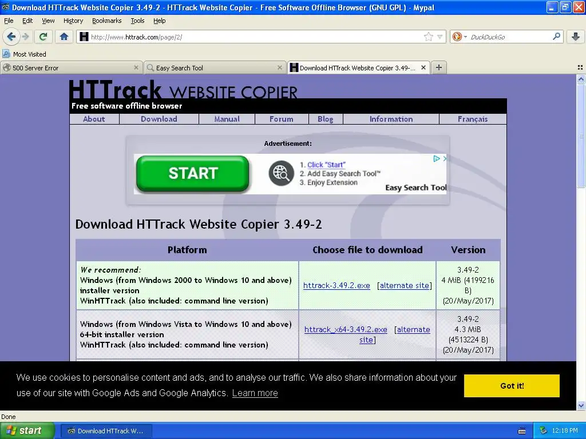Click the AdChoices triangle icon on the ad
Screen dimensions: 586x439
[x=436, y=159]
